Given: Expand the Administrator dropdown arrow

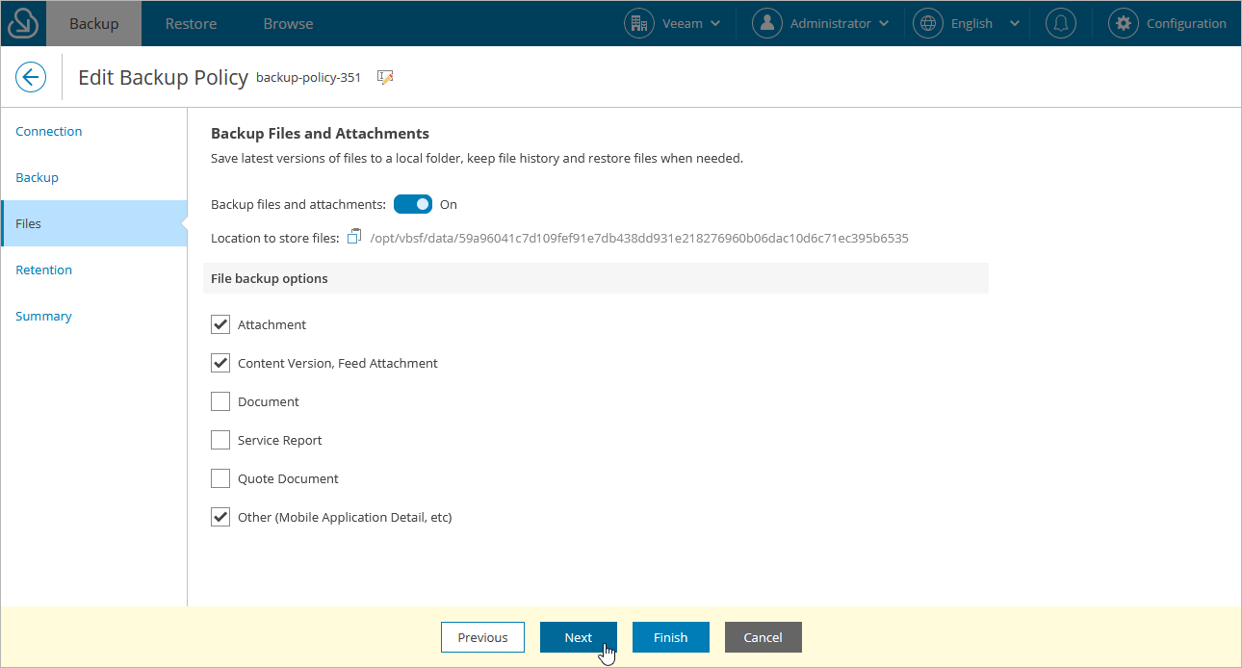Looking at the screenshot, I should tap(884, 24).
